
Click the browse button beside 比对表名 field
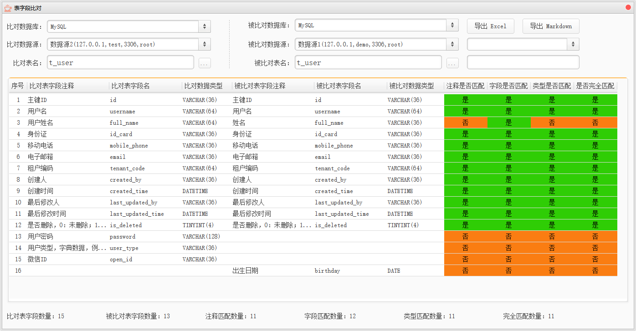coord(205,63)
